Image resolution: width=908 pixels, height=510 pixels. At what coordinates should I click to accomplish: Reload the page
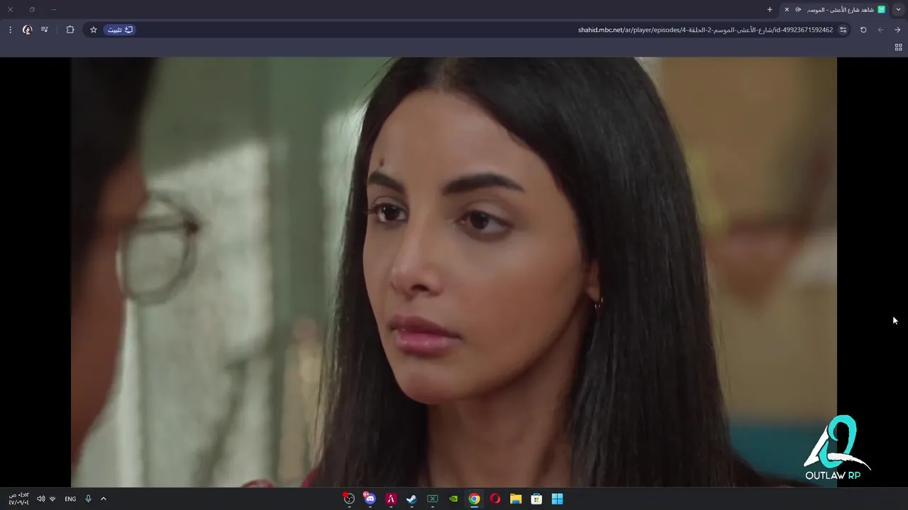point(863,30)
